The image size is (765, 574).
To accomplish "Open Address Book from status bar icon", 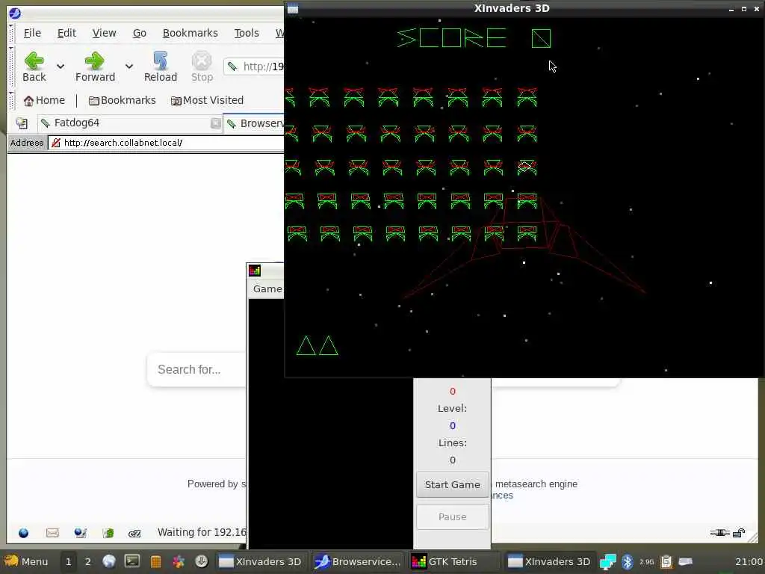I will pyautogui.click(x=108, y=533).
